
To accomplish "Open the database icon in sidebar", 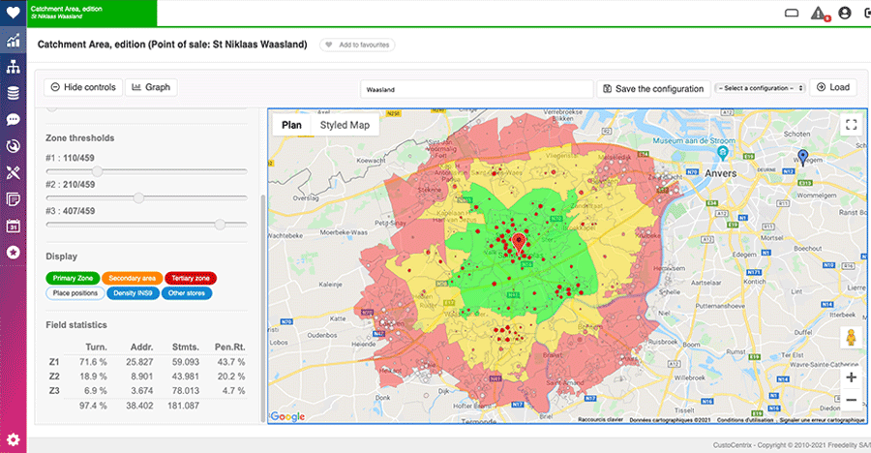I will [14, 93].
